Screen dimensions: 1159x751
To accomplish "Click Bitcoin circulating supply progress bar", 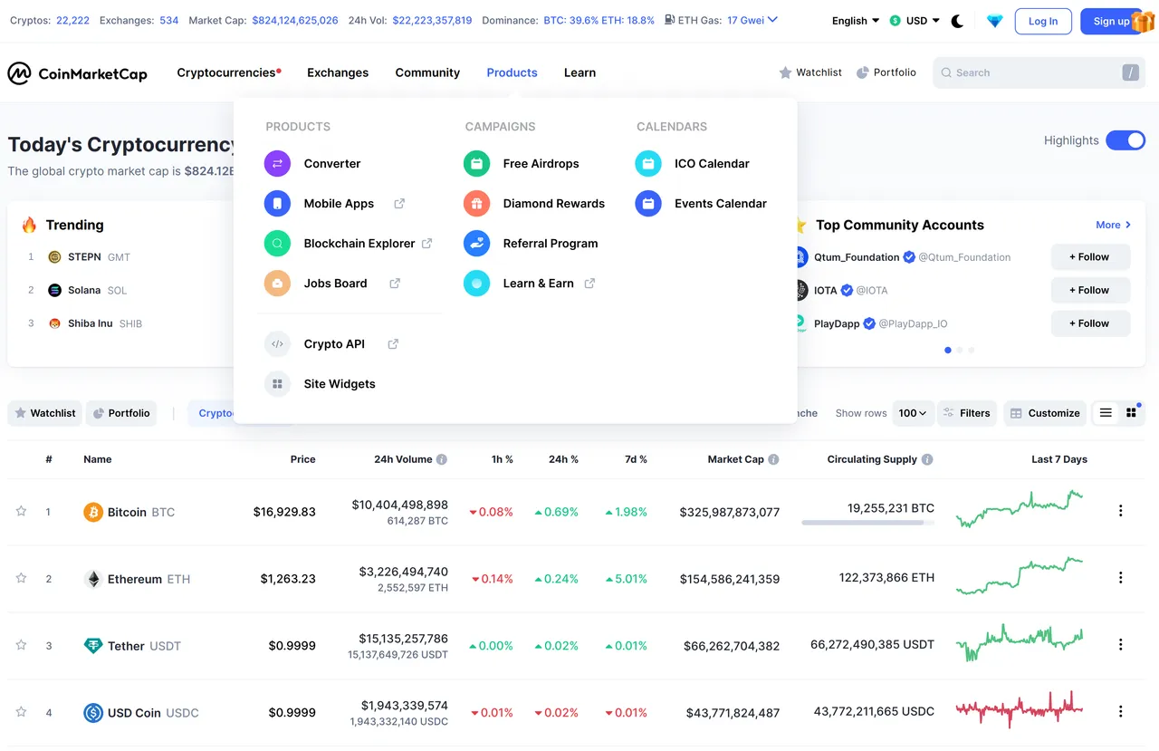I will [x=867, y=523].
